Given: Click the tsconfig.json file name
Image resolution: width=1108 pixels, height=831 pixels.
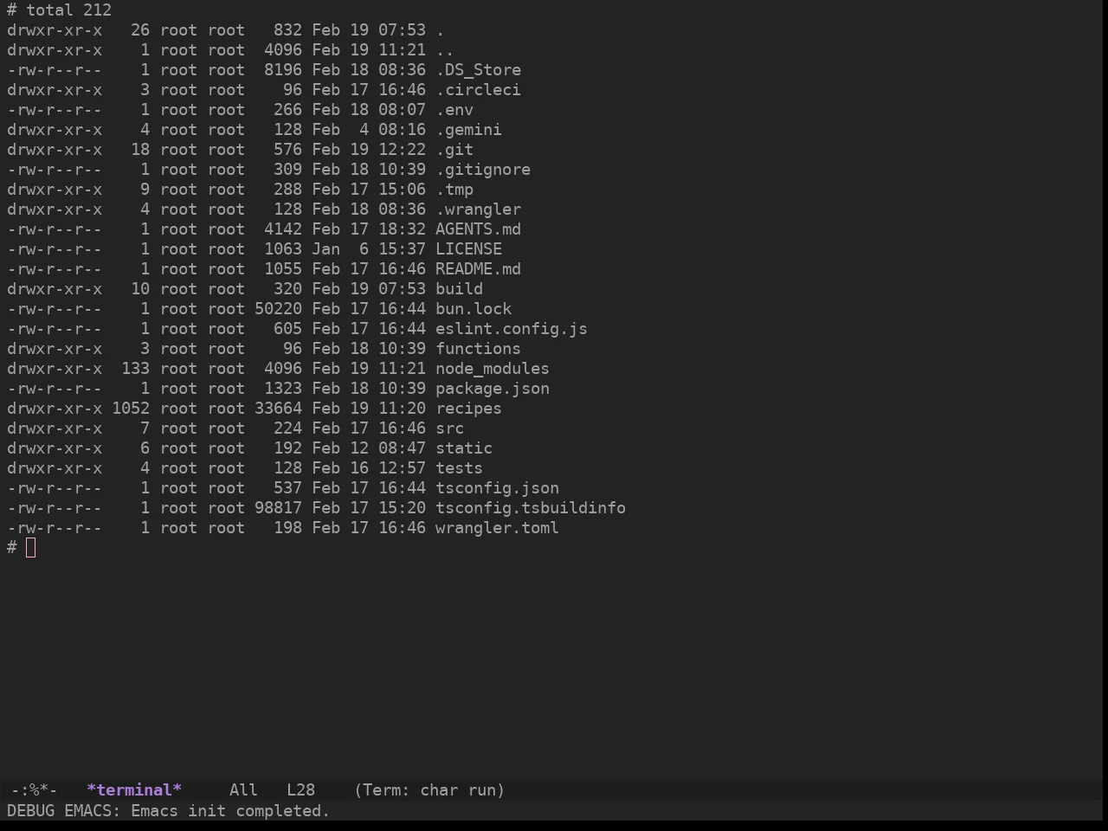Looking at the screenshot, I should pos(497,488).
